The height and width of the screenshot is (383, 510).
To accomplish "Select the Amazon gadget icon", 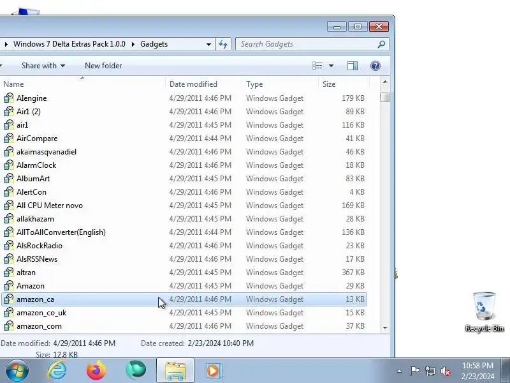I will (9, 285).
